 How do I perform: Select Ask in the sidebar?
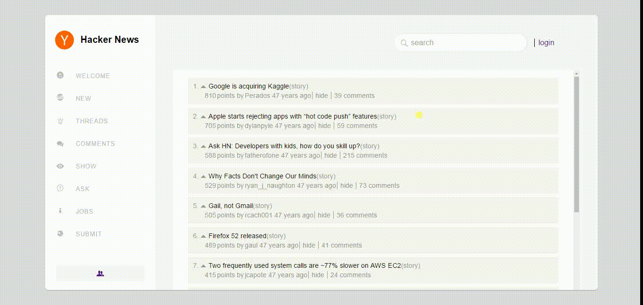click(82, 189)
